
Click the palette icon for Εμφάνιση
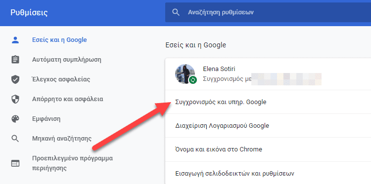click(x=15, y=119)
